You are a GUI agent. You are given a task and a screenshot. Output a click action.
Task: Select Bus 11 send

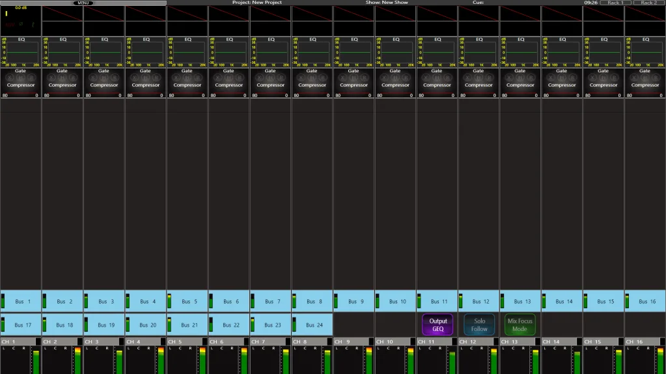coord(437,301)
